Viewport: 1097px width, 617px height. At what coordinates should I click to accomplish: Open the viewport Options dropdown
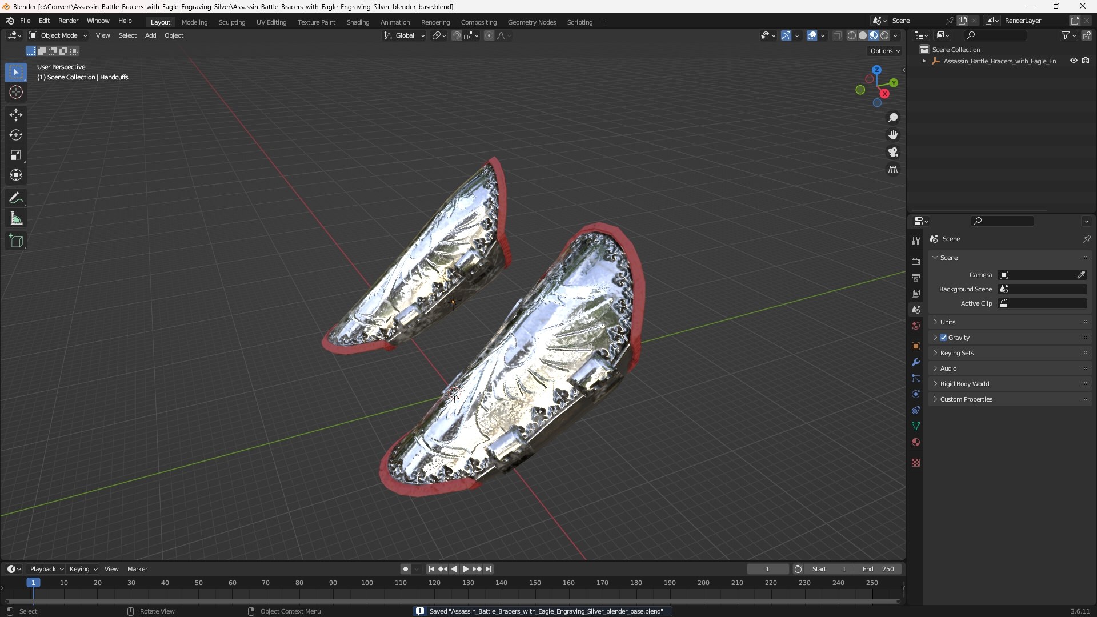tap(885, 51)
